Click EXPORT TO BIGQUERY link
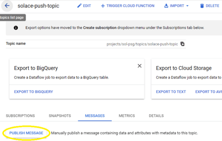This screenshot has width=222, height=141. (x=33, y=92)
